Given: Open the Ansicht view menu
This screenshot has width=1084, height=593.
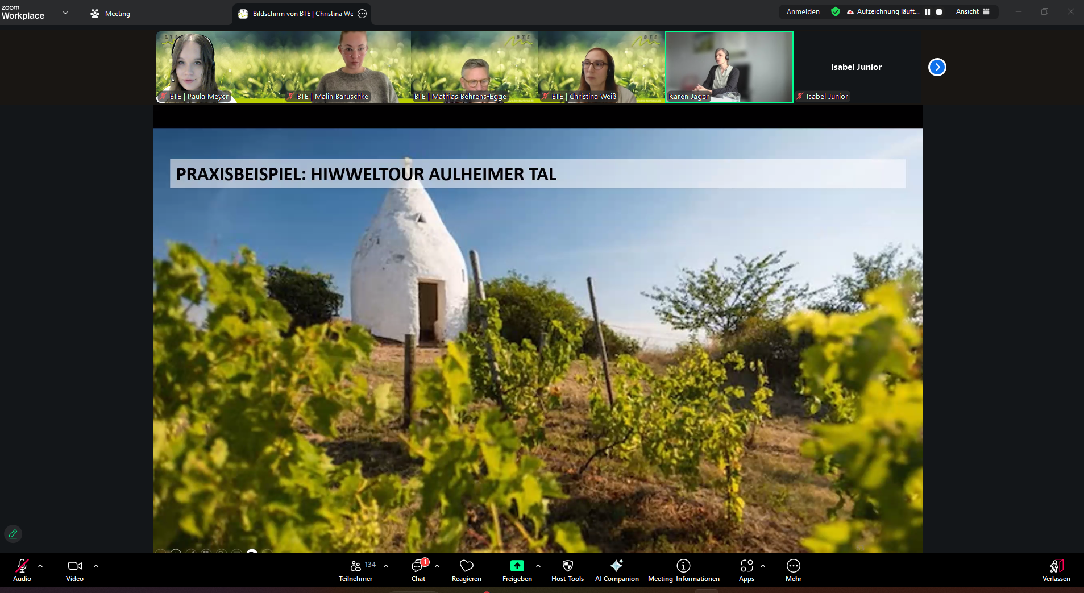Looking at the screenshot, I should [972, 11].
